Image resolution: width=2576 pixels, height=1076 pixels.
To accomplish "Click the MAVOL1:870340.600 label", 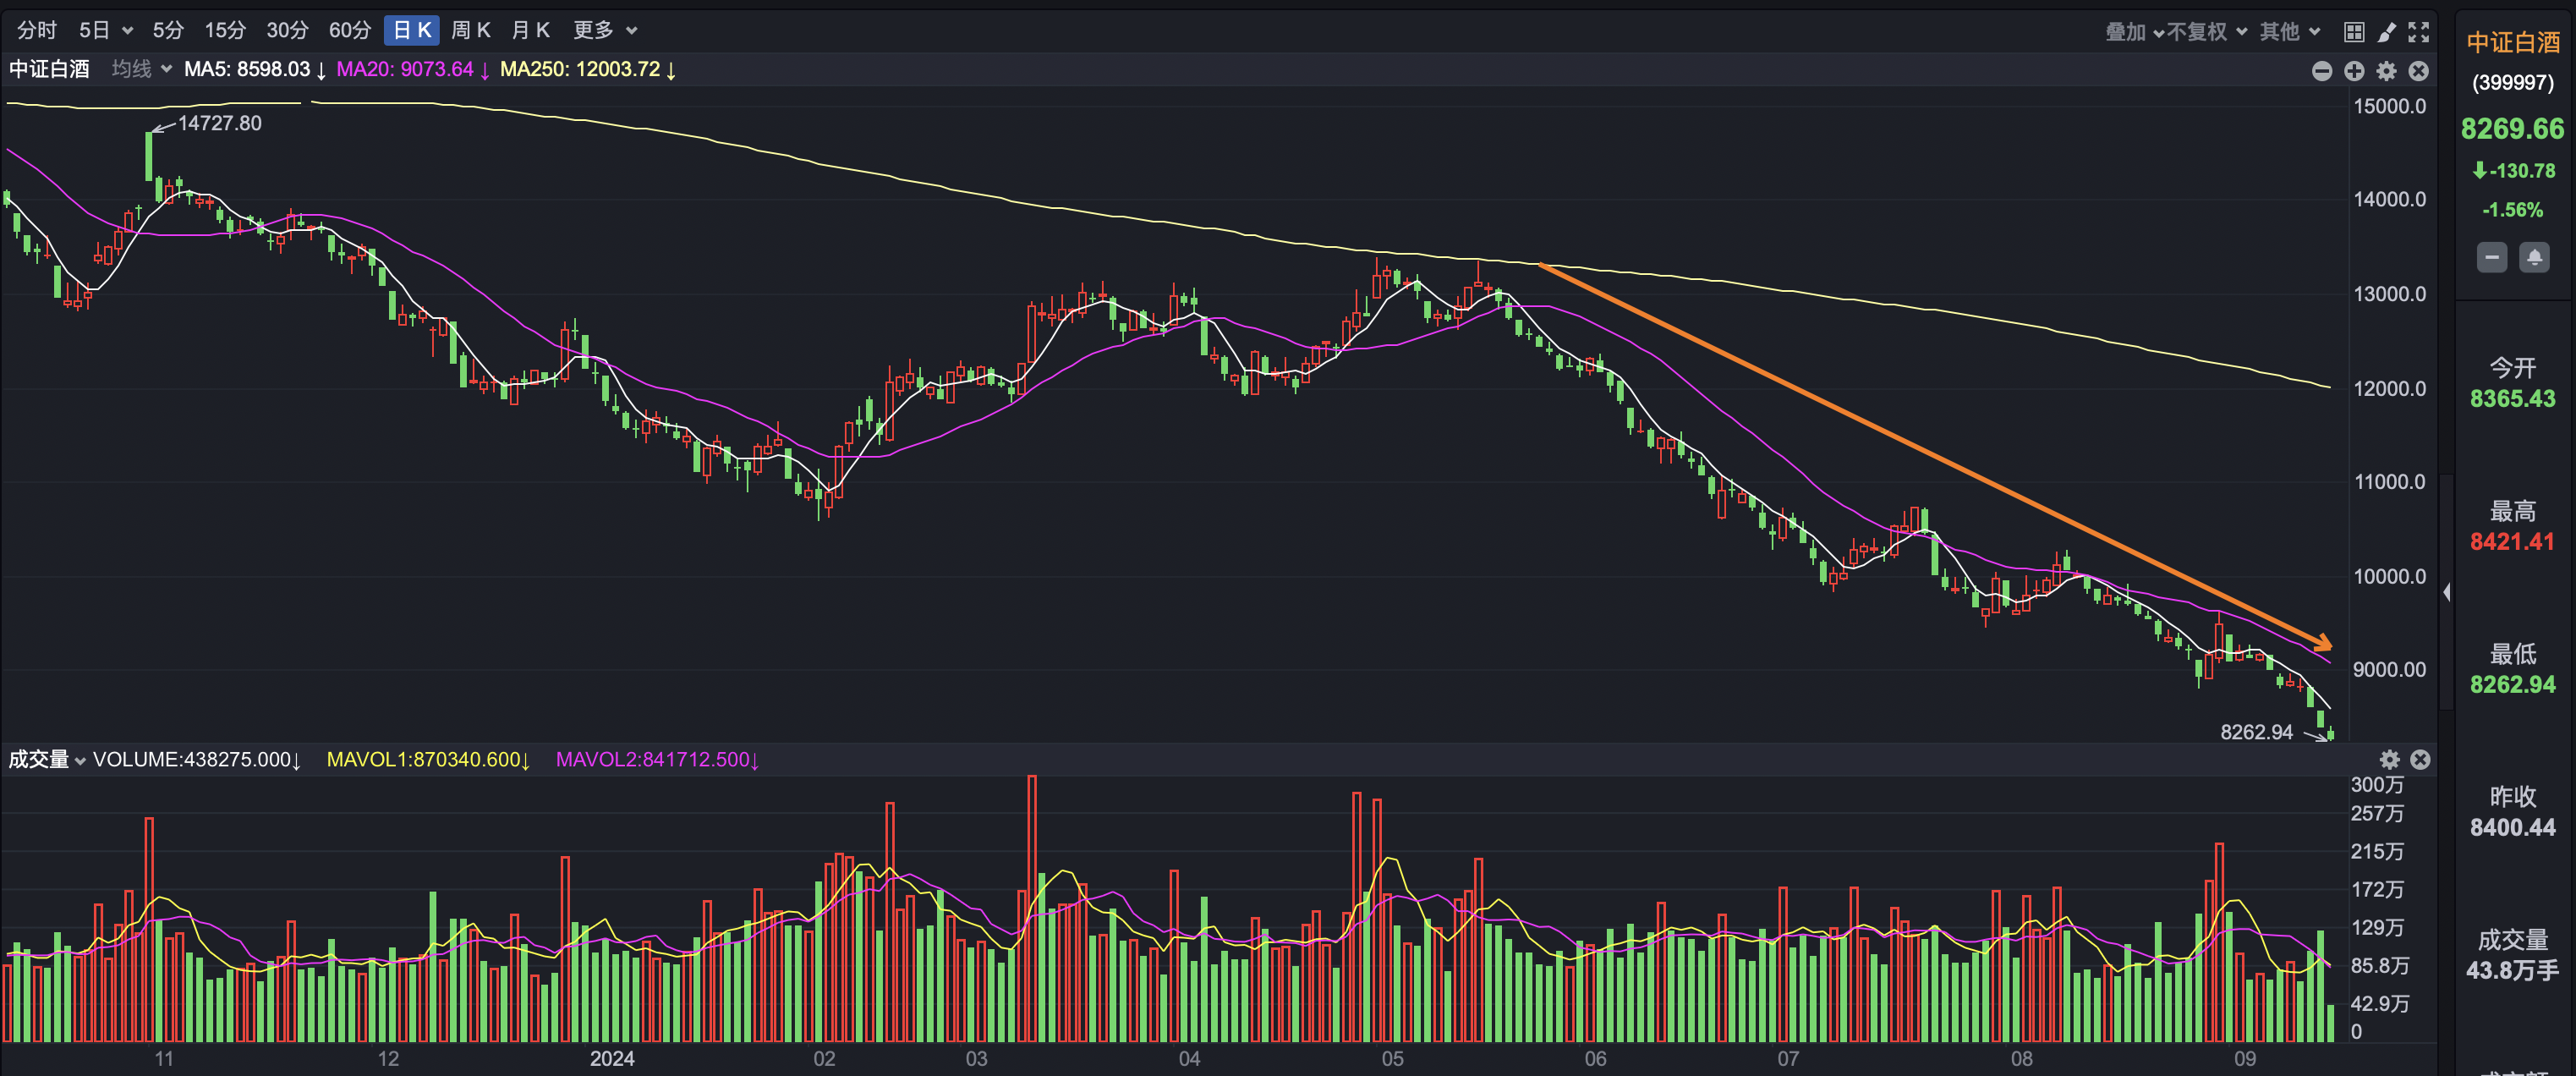I will click(x=428, y=760).
